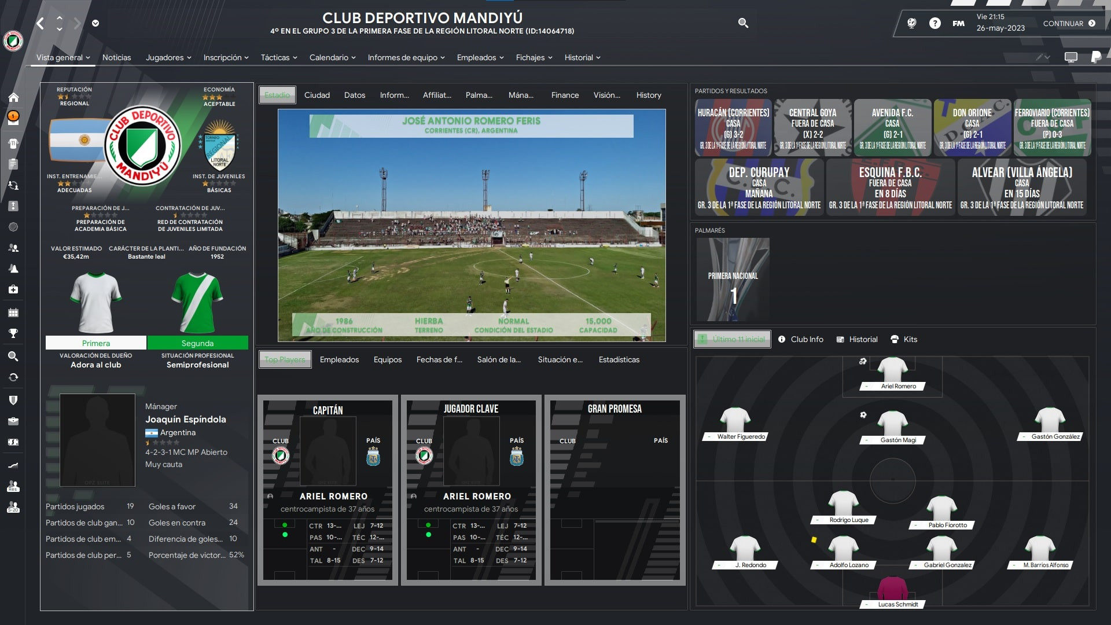Click the monitor display icon
This screenshot has height=625, width=1111.
pos(1071,57)
